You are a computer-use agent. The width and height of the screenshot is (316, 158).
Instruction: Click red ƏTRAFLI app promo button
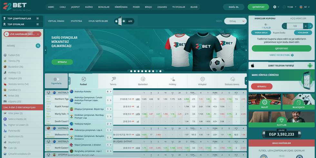[x=262, y=86]
